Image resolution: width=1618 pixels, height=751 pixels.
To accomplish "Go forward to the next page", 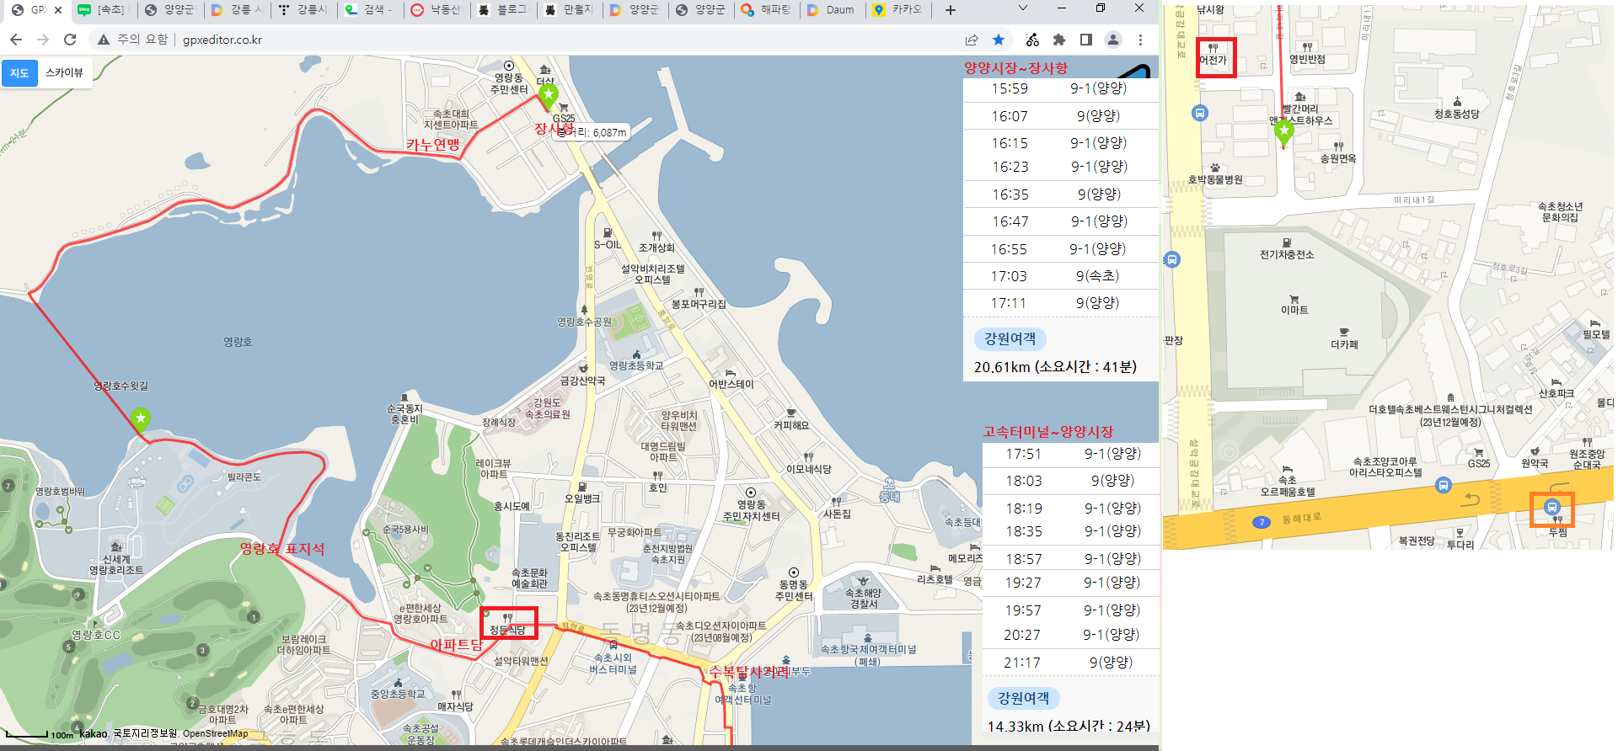I will click(x=43, y=40).
